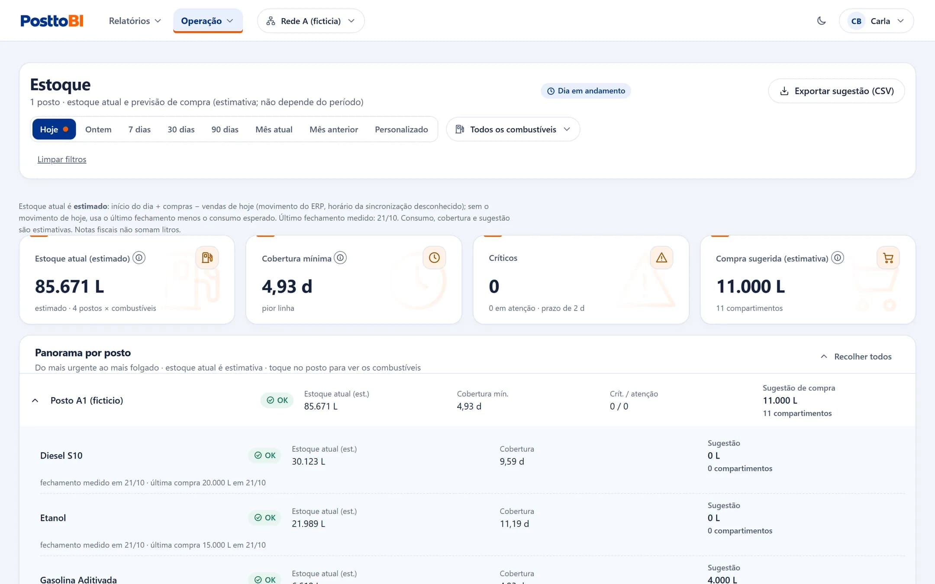Click Exportar sugestão (CSV) button

click(836, 91)
